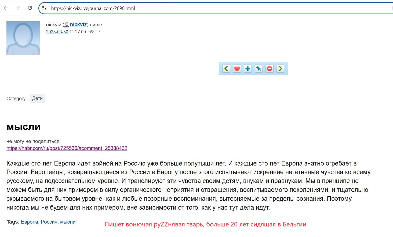393x237 pixels.
Task: Click the browser forward arrow
Action: [x=18, y=8]
